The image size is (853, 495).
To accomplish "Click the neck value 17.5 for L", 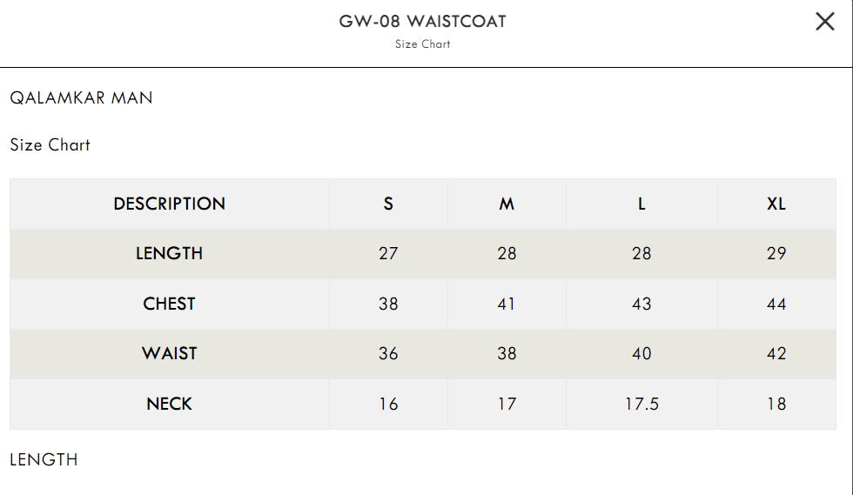I will [x=641, y=404].
